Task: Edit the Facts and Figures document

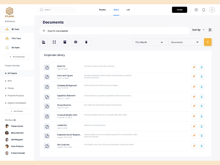Action: (194, 77)
